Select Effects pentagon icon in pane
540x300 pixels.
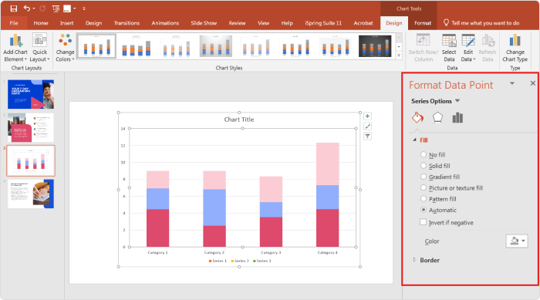pyautogui.click(x=437, y=118)
